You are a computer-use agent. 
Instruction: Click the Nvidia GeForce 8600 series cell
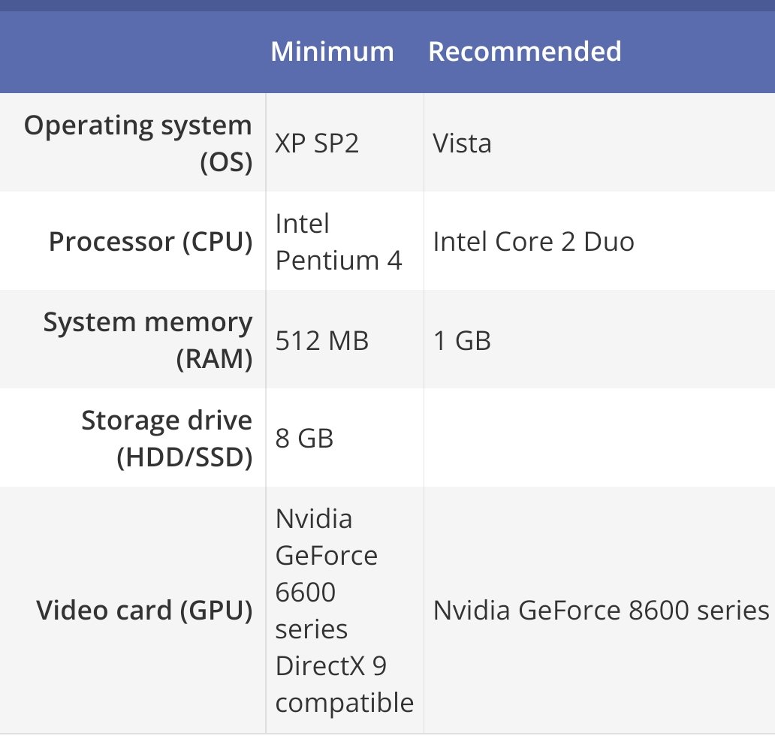pos(601,610)
